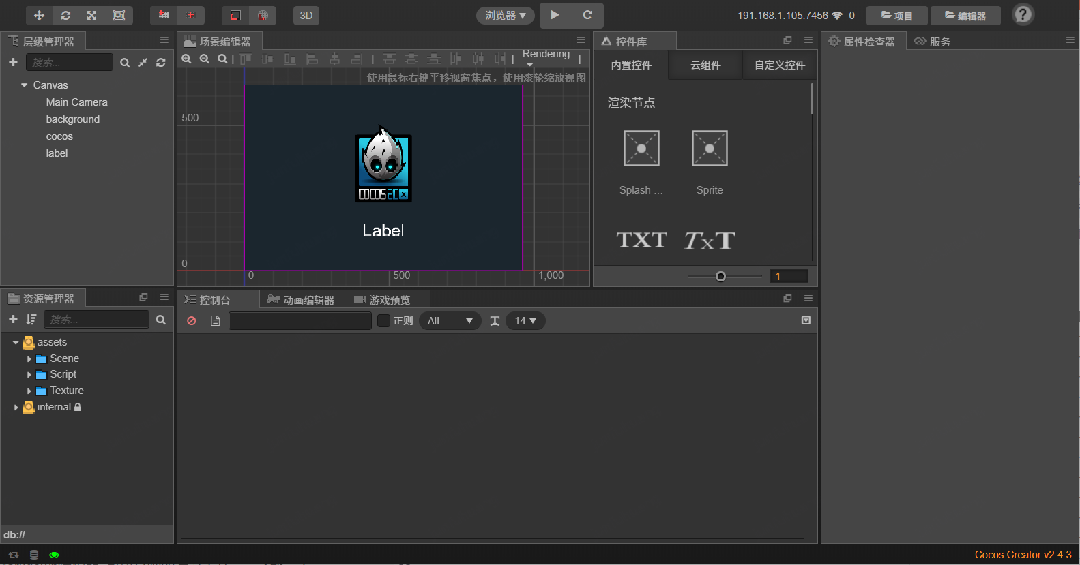Click the 编辑器 open editor folder button
1080x565 pixels.
965,16
